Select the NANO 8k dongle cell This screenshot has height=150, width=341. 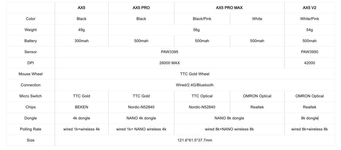[x=229, y=118]
